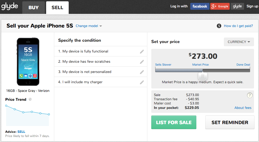The width and height of the screenshot is (259, 142).
Task: Select '4. I will include my charger' row
Action: pos(101,82)
